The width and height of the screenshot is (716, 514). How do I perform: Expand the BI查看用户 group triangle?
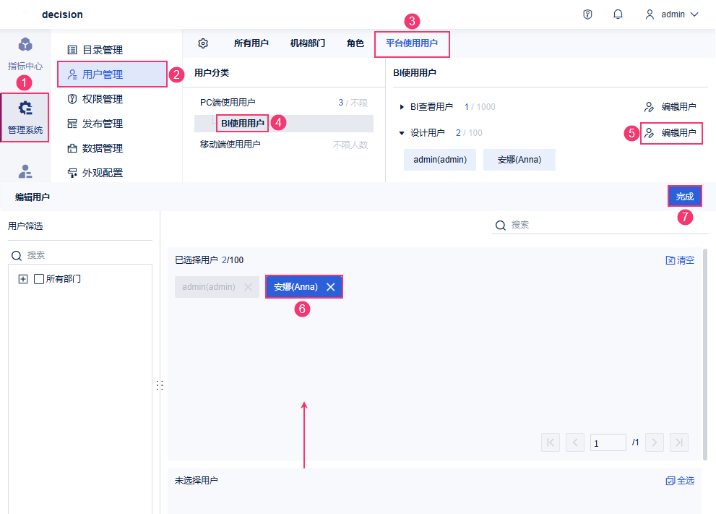click(402, 107)
